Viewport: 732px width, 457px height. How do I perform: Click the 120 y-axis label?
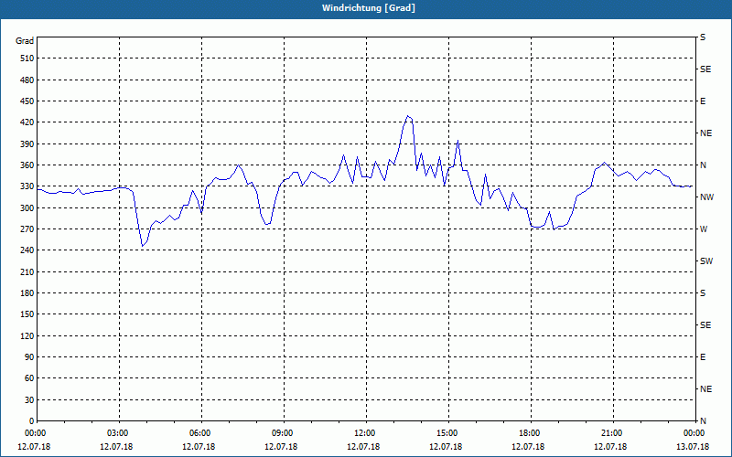27,335
